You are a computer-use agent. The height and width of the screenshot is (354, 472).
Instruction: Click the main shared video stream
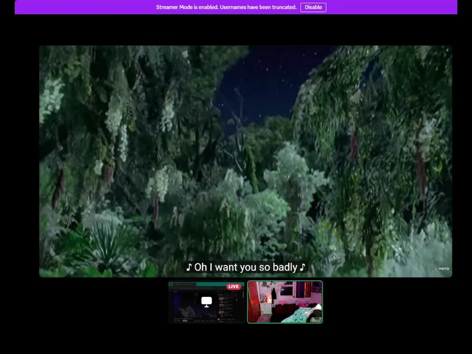tap(246, 161)
